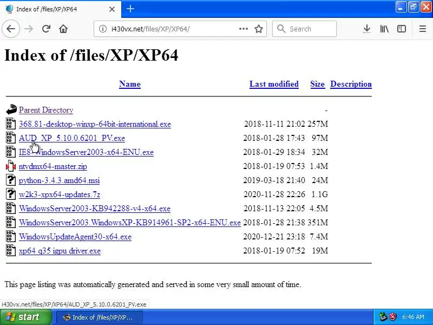Click the Parent Directory back-arrow icon
Image resolution: width=433 pixels, height=325 pixels.
coord(11,109)
